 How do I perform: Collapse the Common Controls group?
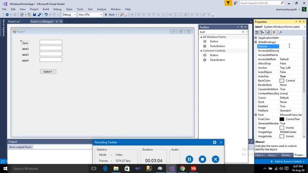coord(201,50)
